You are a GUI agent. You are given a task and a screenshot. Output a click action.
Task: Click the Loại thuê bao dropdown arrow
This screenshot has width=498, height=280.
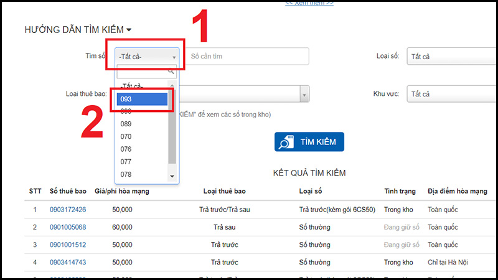(x=304, y=94)
